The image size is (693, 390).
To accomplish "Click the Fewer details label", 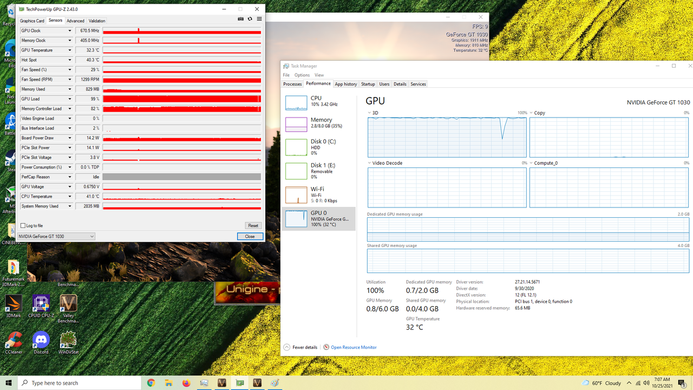I will (305, 347).
